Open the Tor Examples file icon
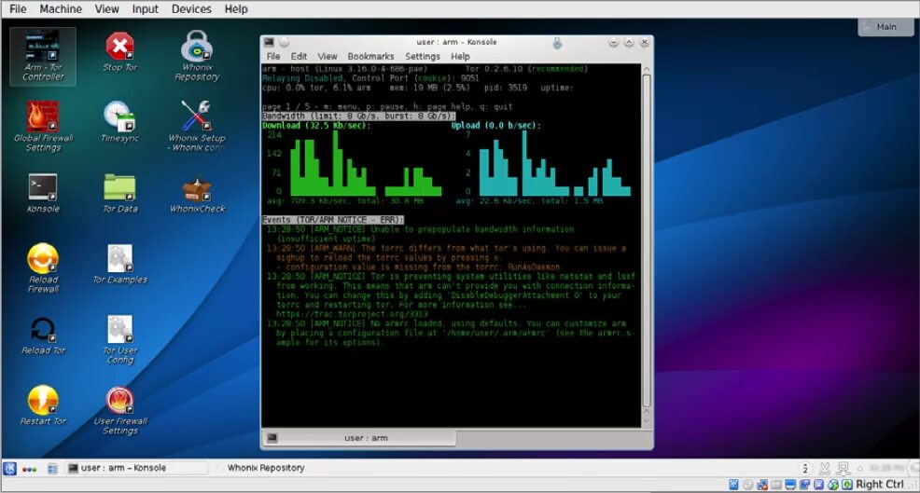This screenshot has width=920, height=493. click(x=119, y=265)
